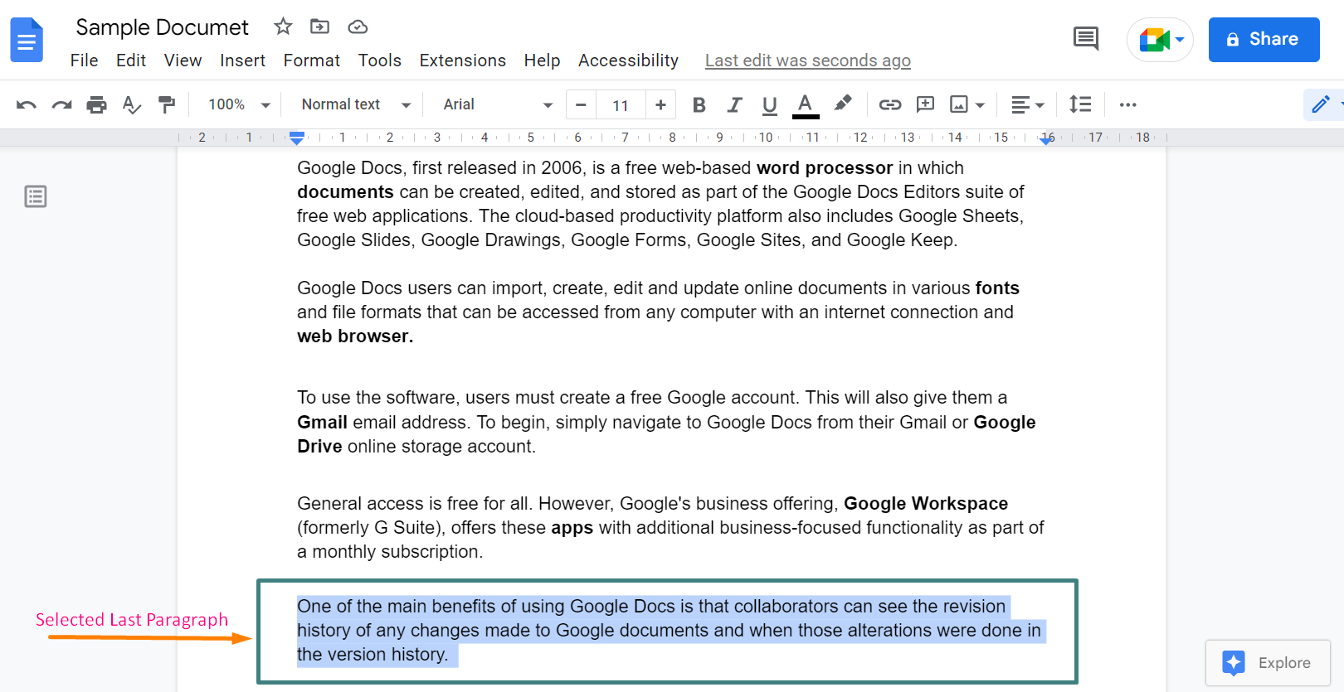This screenshot has width=1344, height=692.
Task: Open Meet dropdown arrow
Action: coord(1180,39)
